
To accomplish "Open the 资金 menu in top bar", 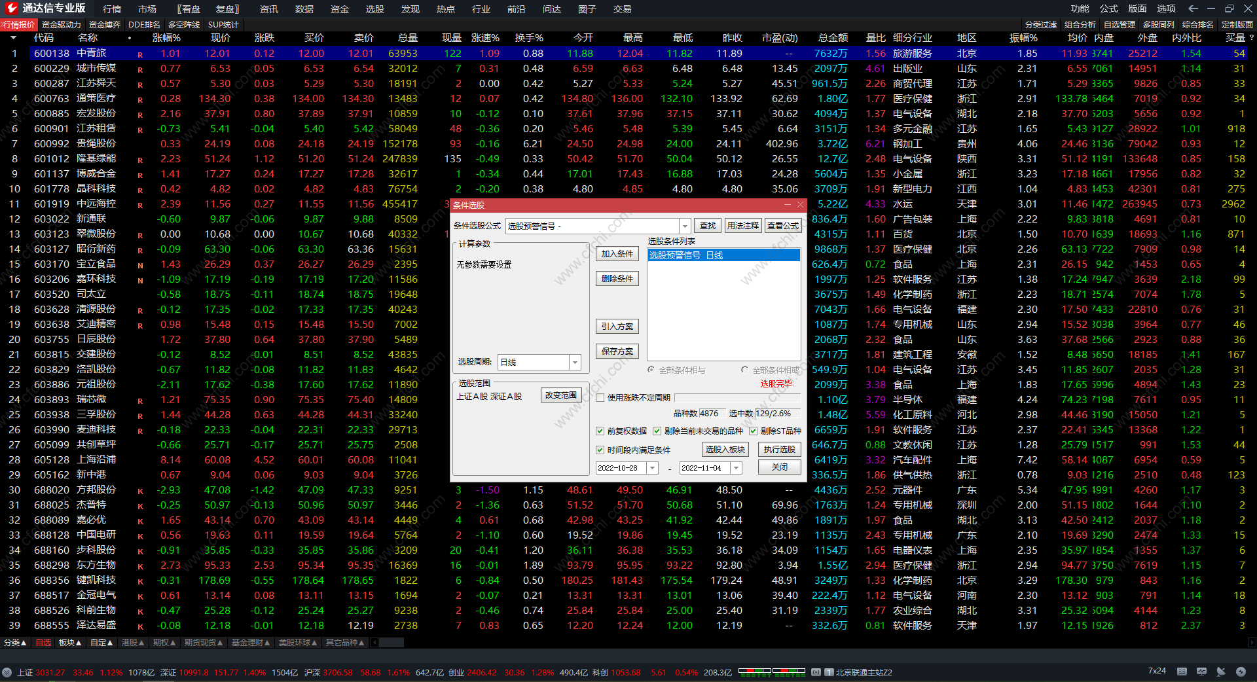I will point(339,9).
